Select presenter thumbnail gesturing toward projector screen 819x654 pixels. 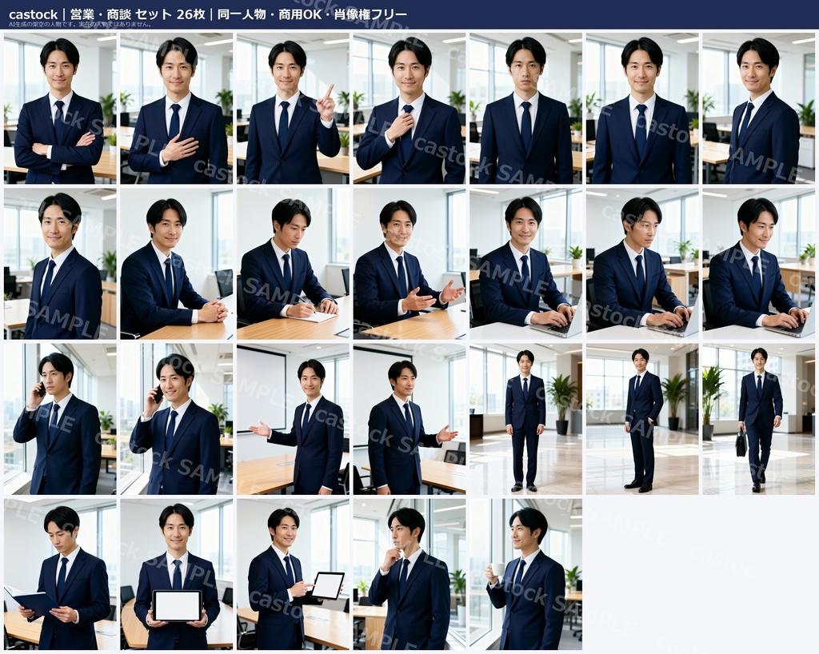coord(293,419)
